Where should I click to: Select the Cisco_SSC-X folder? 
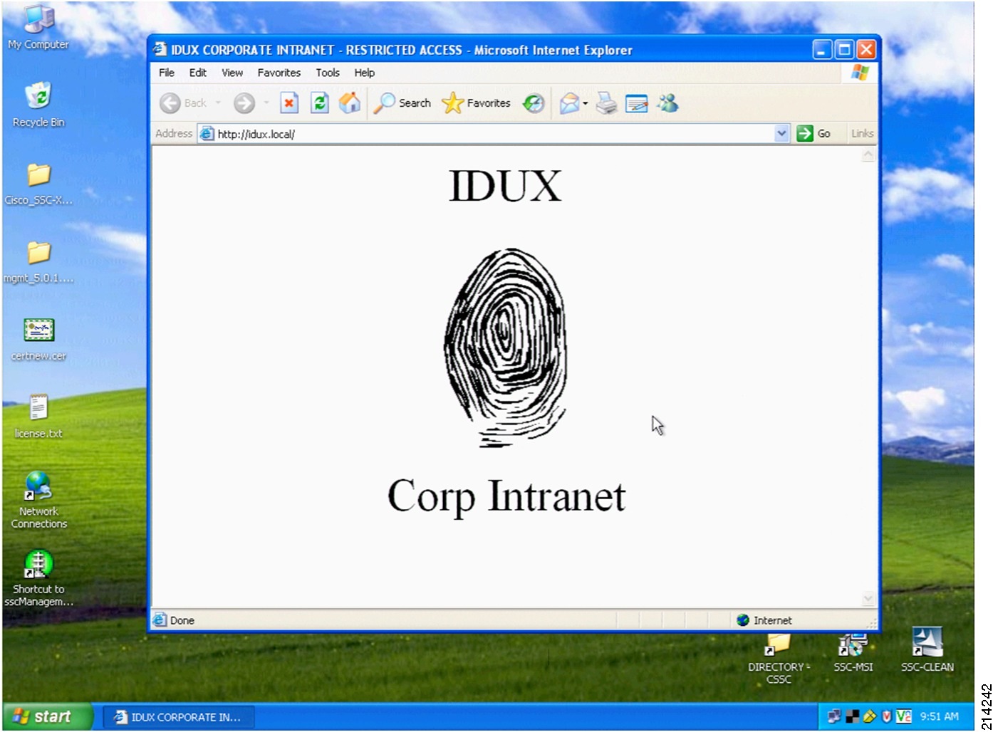38,184
